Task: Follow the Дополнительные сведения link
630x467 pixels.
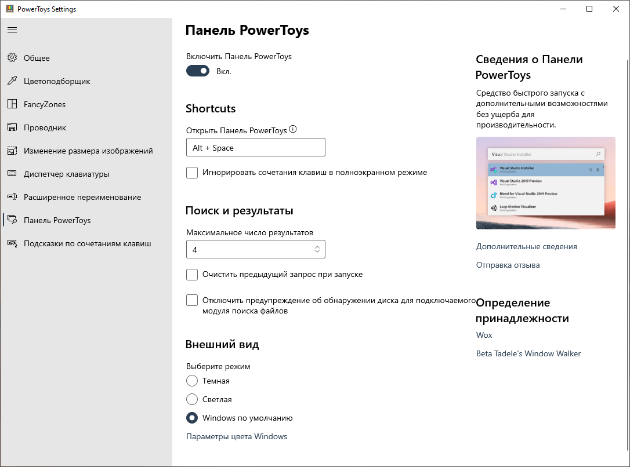Action: click(526, 247)
